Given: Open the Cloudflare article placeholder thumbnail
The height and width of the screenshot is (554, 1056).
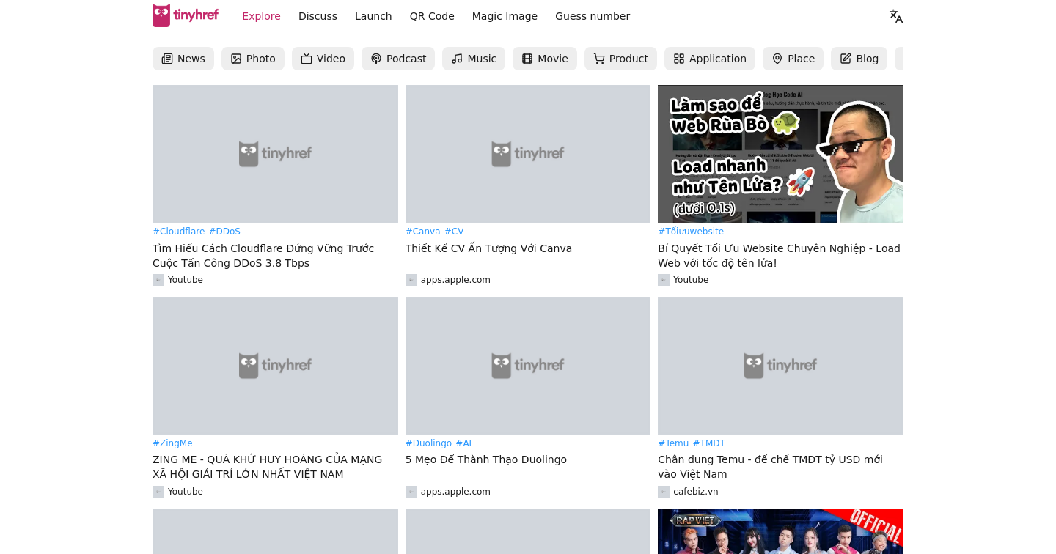Looking at the screenshot, I should [275, 154].
